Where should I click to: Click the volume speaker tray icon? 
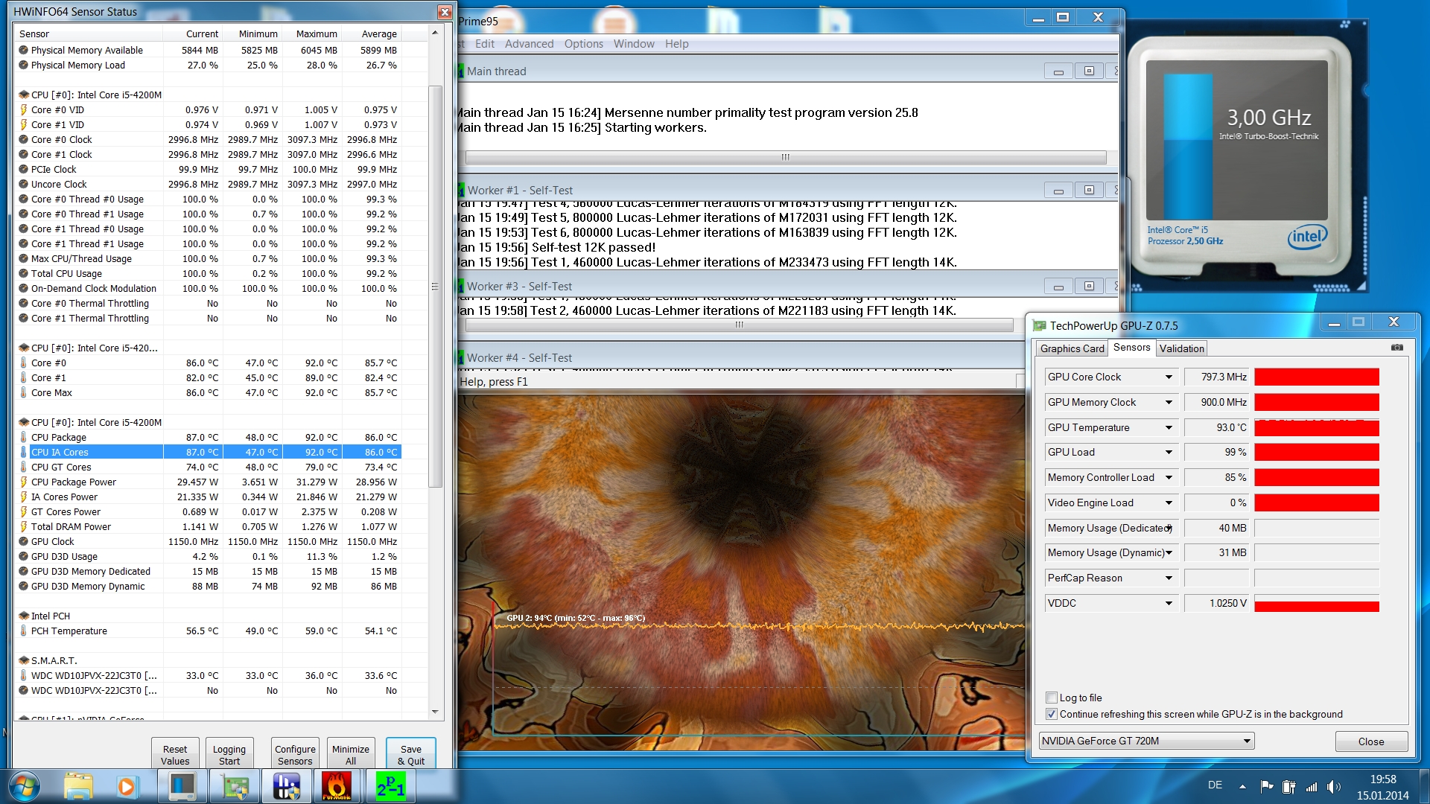[1333, 786]
